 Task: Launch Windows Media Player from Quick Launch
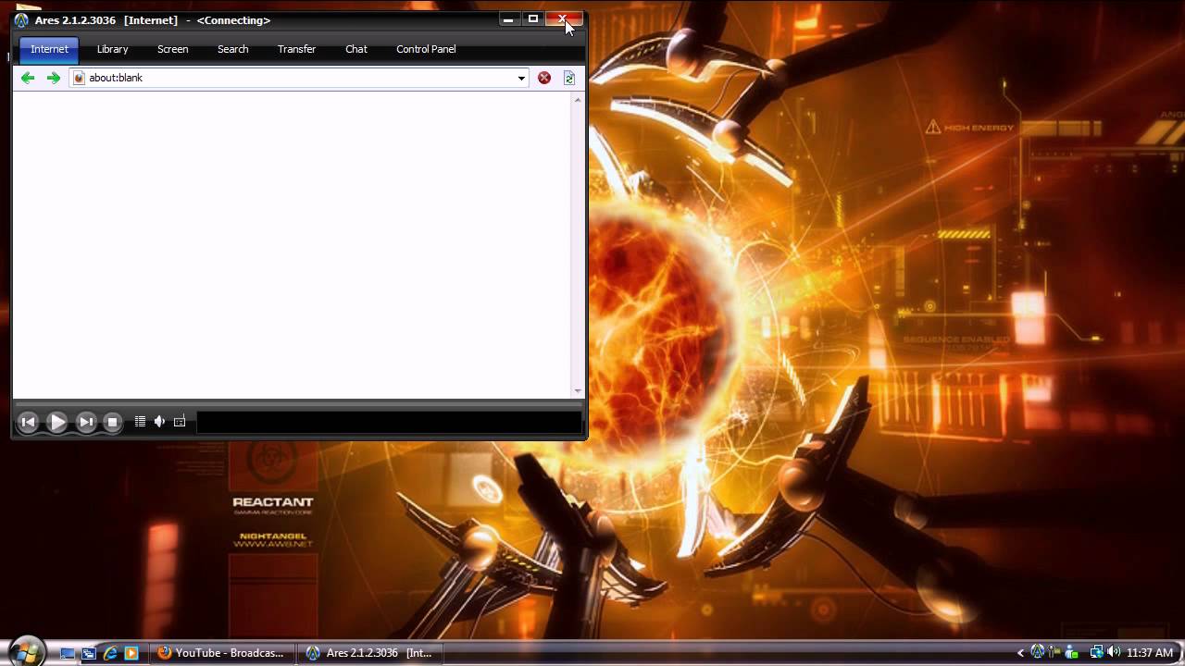pos(131,653)
